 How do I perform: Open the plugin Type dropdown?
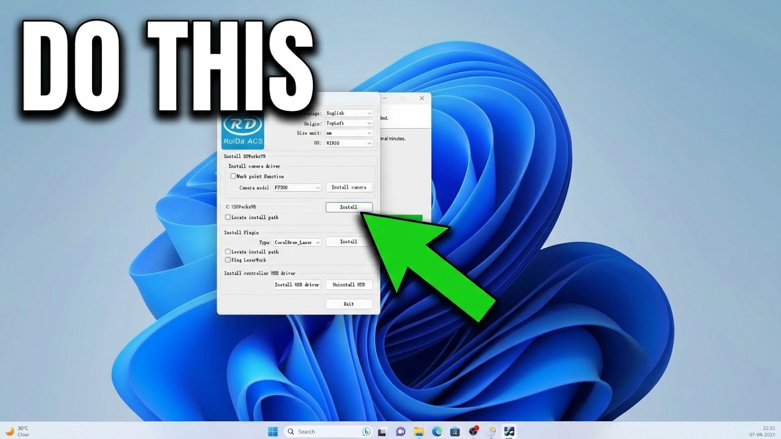(x=297, y=242)
